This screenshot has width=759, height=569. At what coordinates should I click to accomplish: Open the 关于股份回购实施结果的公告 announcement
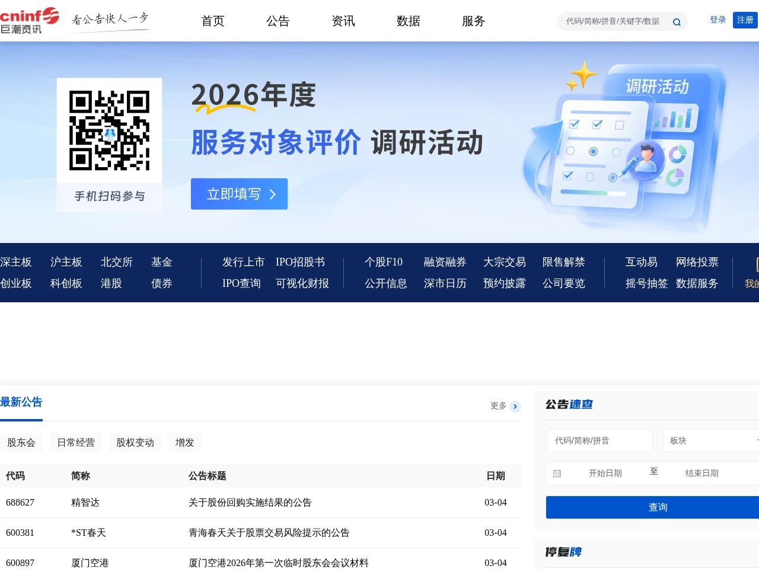(x=250, y=503)
